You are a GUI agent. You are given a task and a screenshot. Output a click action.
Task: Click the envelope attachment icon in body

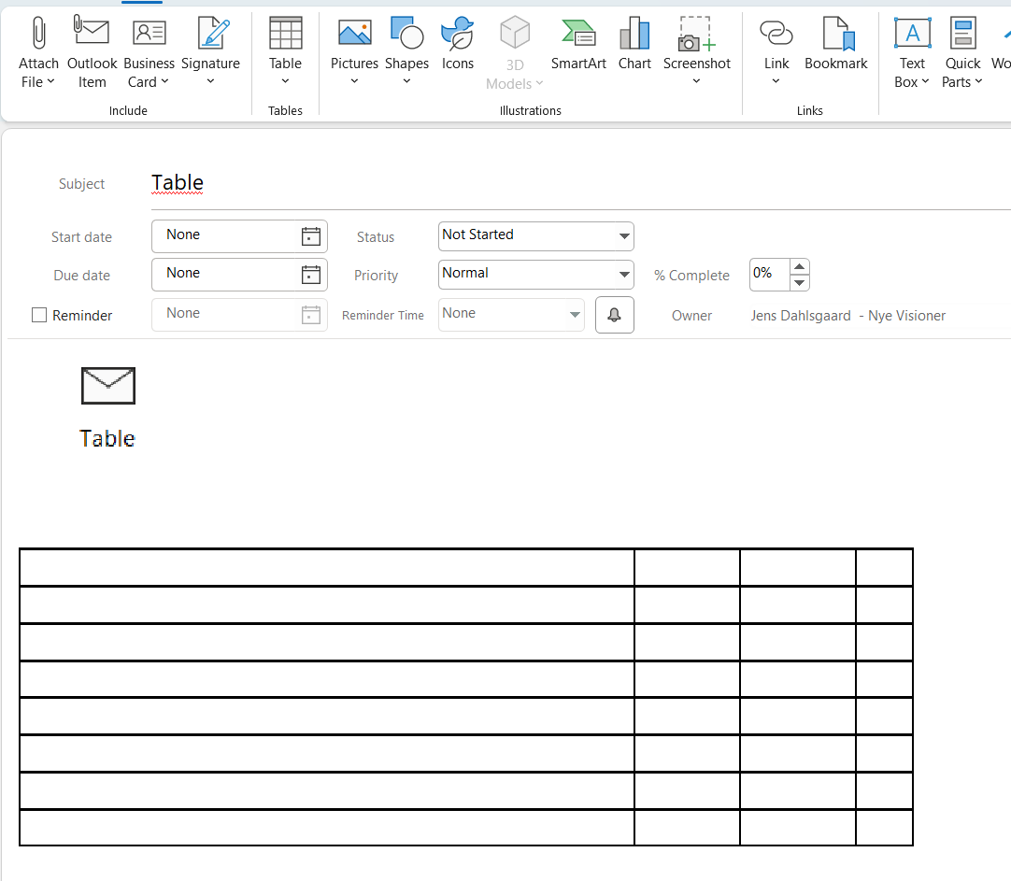(108, 386)
